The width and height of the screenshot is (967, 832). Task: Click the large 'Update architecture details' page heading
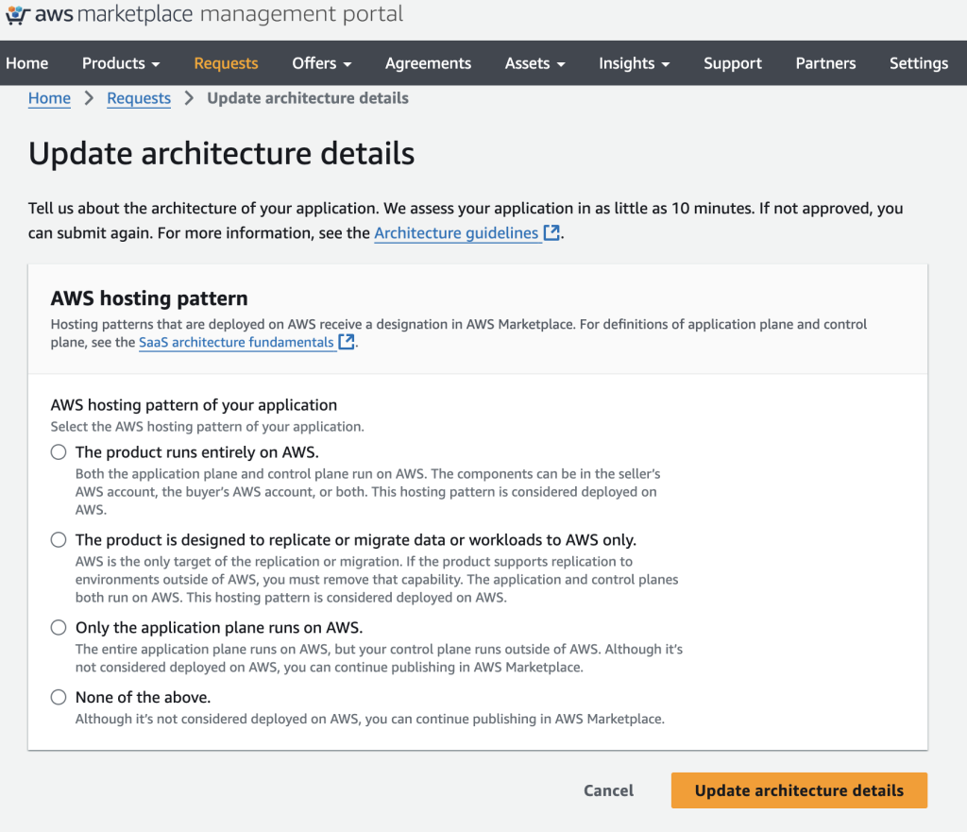pos(221,153)
